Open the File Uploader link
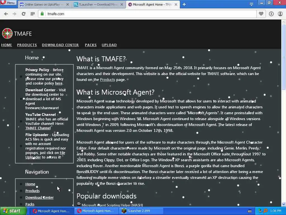The height and width of the screenshot is (215, 286). (x=45, y=155)
